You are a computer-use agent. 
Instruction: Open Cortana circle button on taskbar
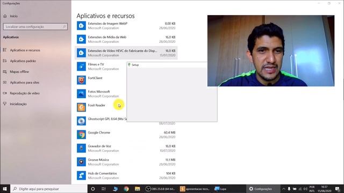tap(93, 189)
